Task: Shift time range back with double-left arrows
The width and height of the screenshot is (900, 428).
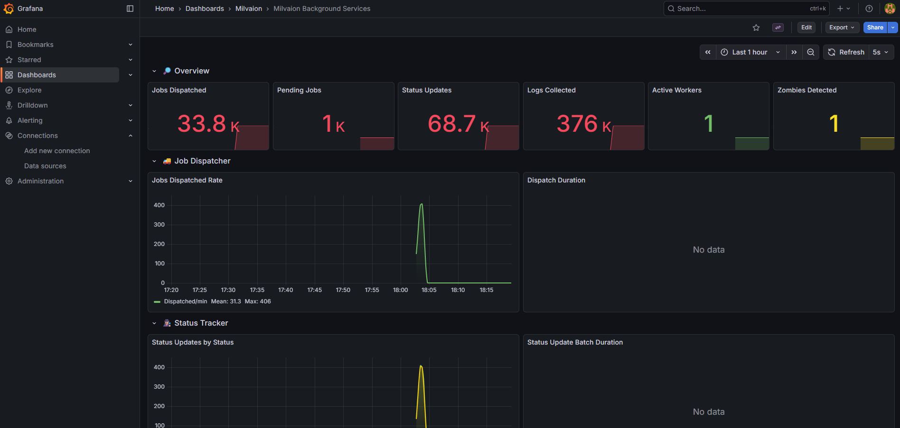Action: coord(708,52)
